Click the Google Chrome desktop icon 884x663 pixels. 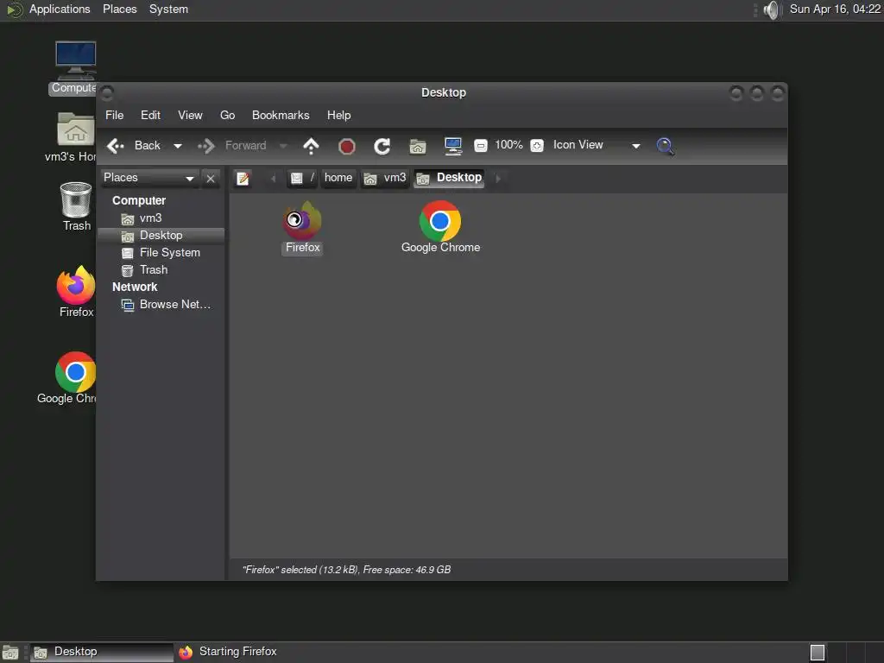67,378
